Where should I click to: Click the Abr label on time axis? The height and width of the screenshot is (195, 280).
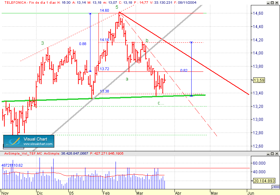pos(178,193)
